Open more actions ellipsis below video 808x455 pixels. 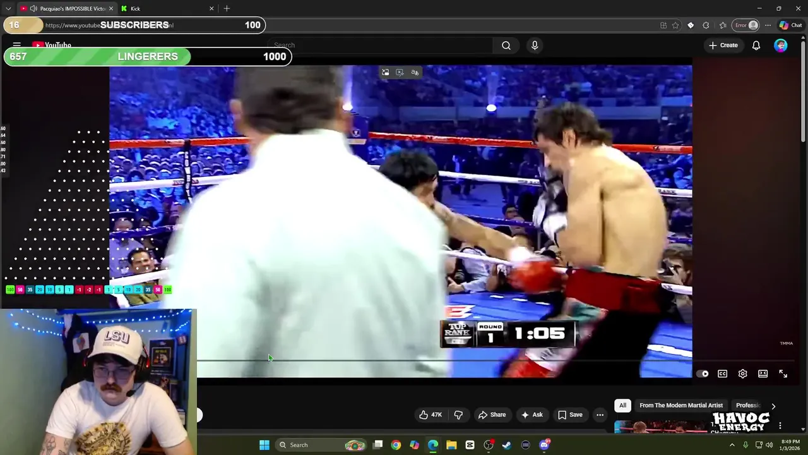pyautogui.click(x=600, y=415)
